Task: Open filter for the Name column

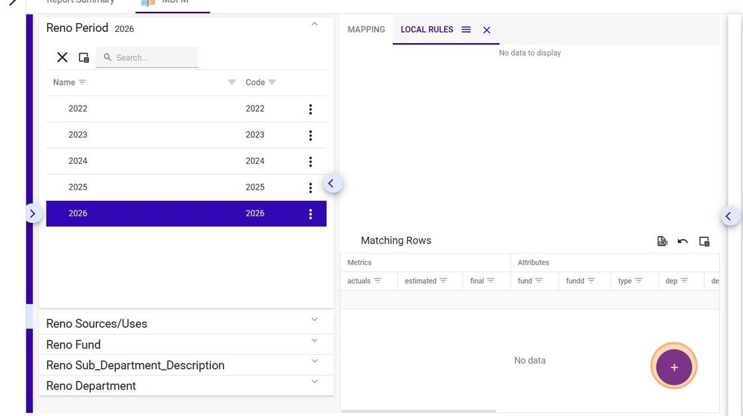Action: tap(82, 82)
